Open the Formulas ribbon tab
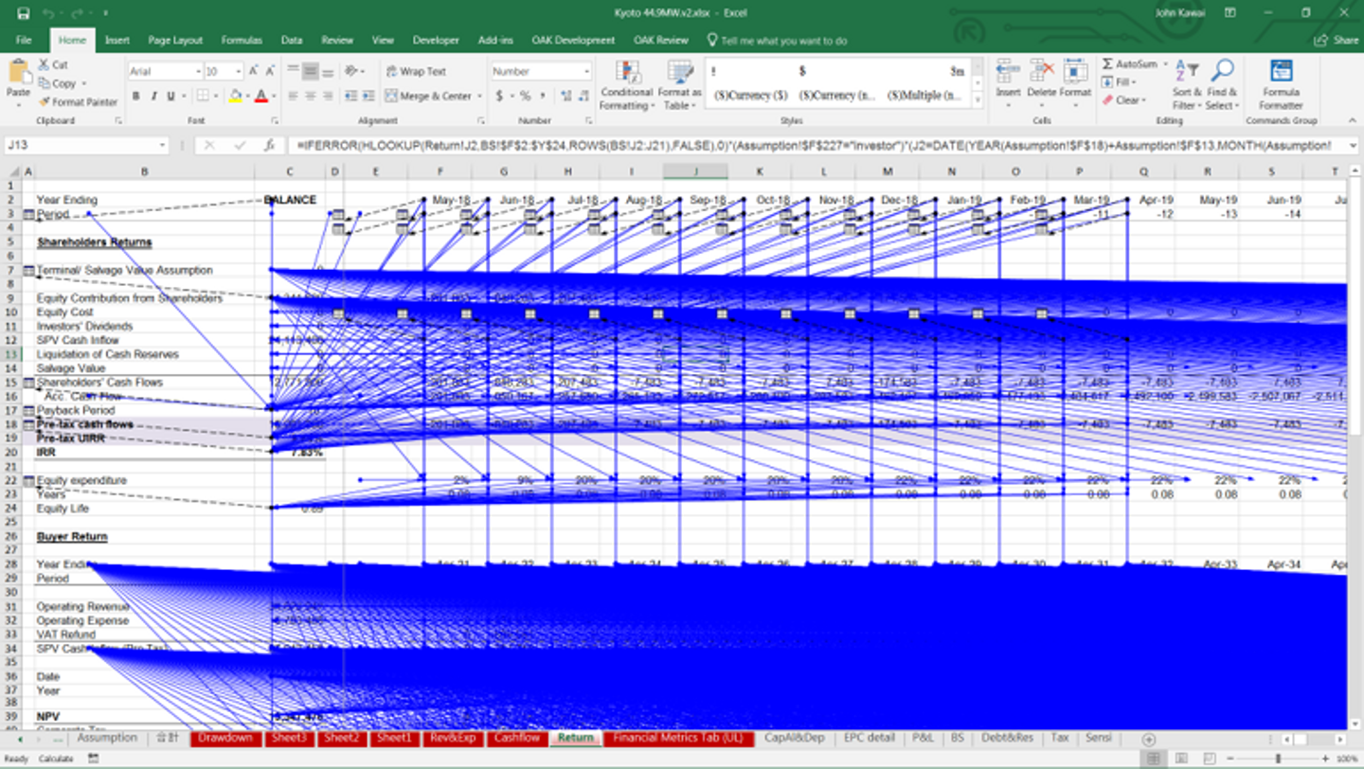The width and height of the screenshot is (1364, 769). coord(242,41)
